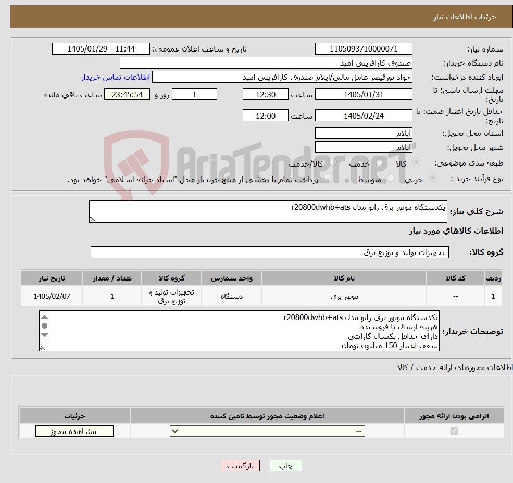Click the buyer notes textarea
The image size is (513, 483).
tap(239, 331)
